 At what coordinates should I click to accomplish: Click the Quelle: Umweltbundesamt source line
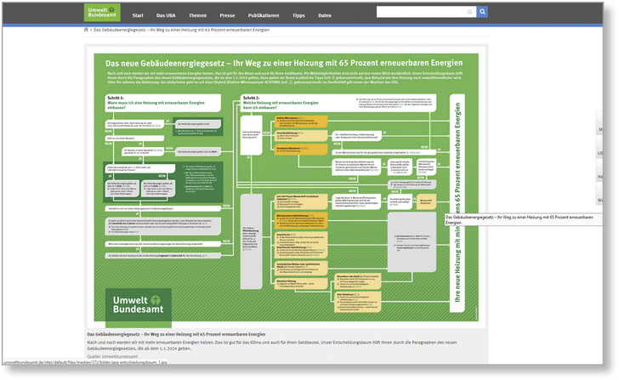[x=116, y=356]
